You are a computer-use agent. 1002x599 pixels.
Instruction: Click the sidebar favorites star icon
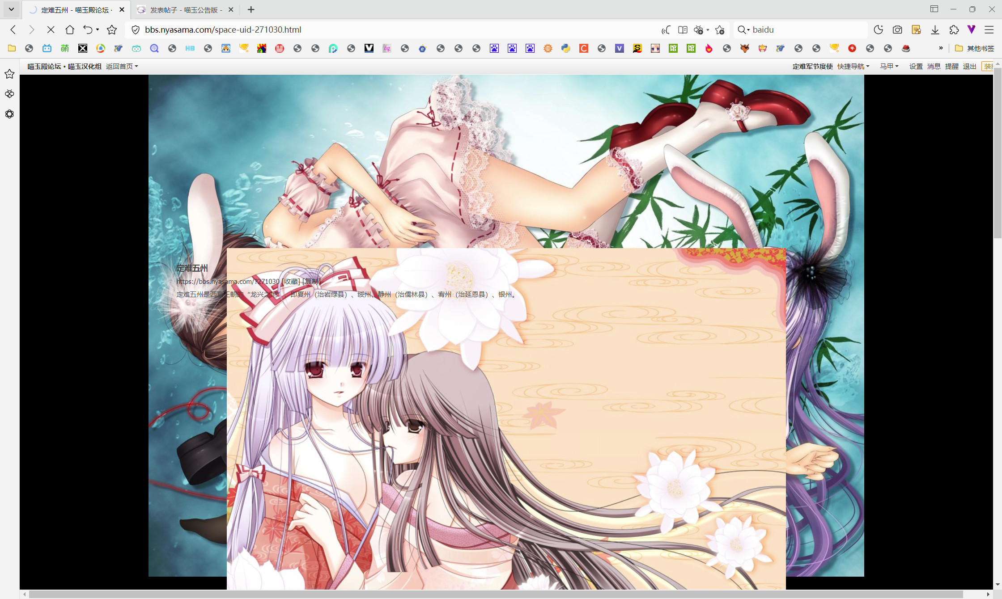pos(9,74)
